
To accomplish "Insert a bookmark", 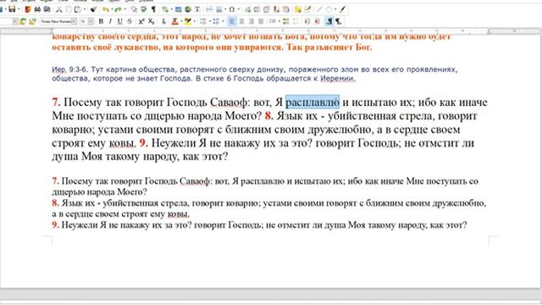I will (276, 9).
